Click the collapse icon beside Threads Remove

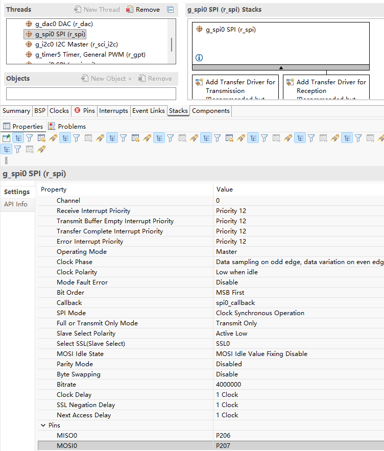[x=170, y=10]
